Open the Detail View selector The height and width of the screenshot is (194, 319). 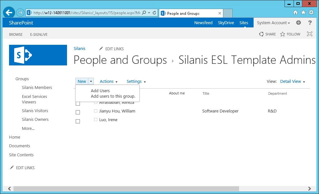(x=292, y=82)
